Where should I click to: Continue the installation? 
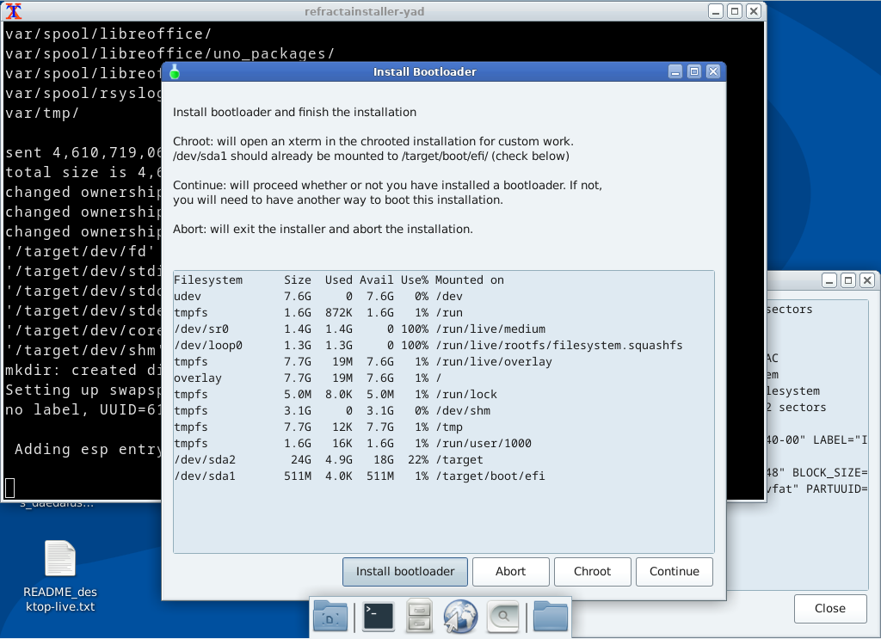click(674, 571)
